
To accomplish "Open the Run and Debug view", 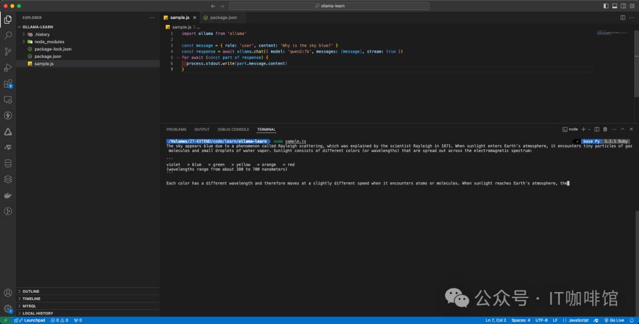I will pyautogui.click(x=8, y=67).
